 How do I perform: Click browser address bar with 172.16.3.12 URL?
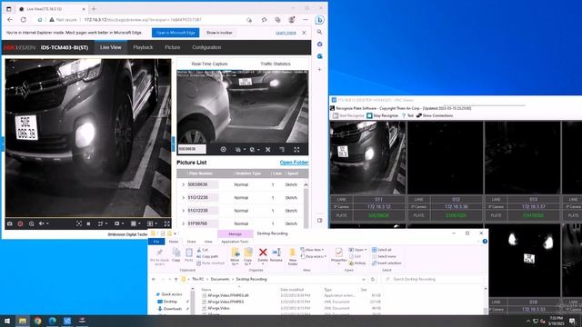coord(143,20)
